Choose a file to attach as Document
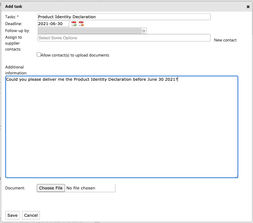 [x=51, y=188]
